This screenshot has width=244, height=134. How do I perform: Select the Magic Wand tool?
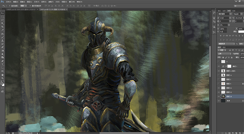2,24
